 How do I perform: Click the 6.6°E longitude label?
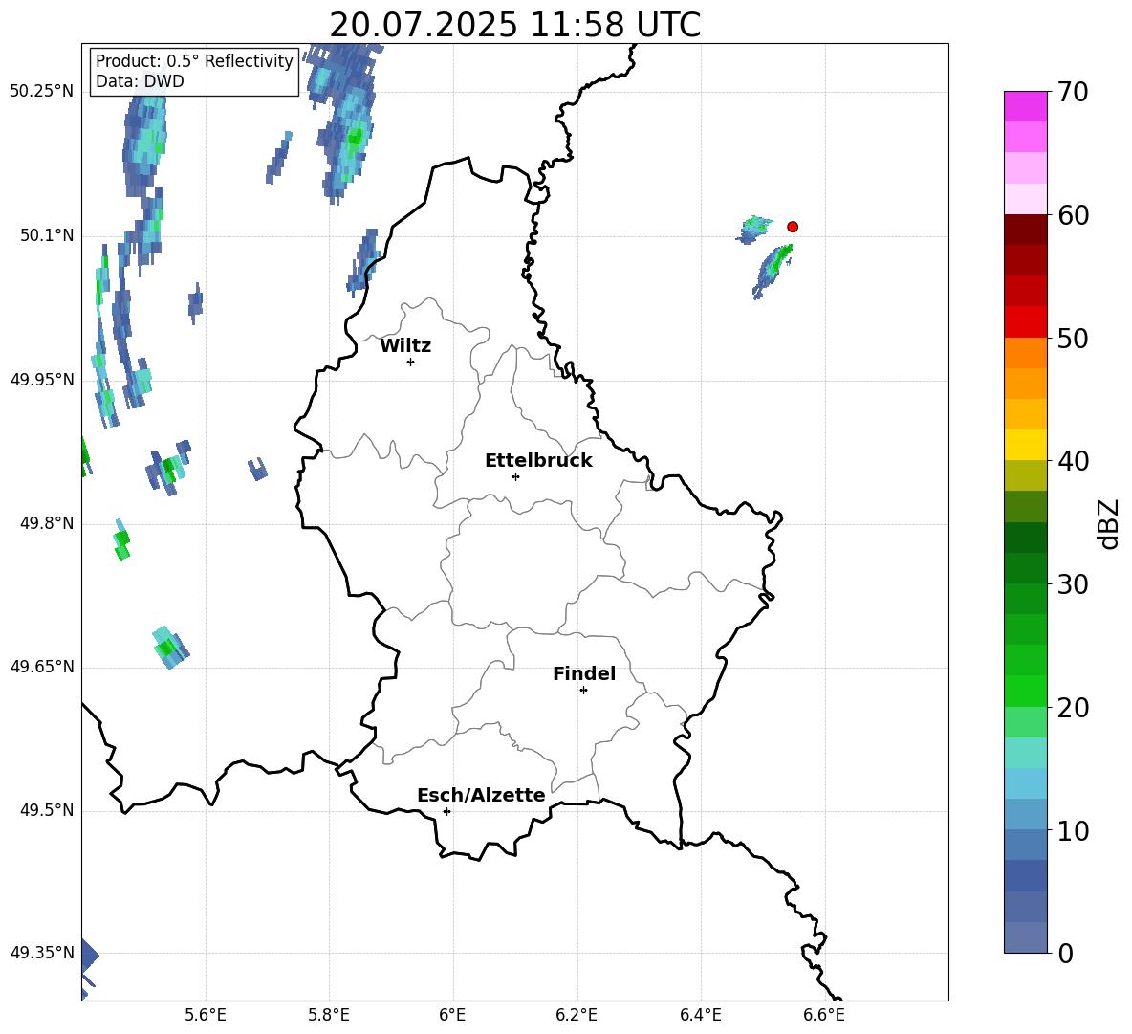824,1015
